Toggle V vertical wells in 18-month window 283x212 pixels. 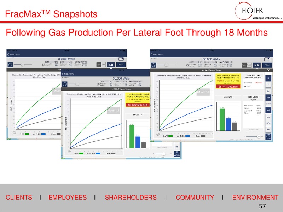click(x=268, y=84)
